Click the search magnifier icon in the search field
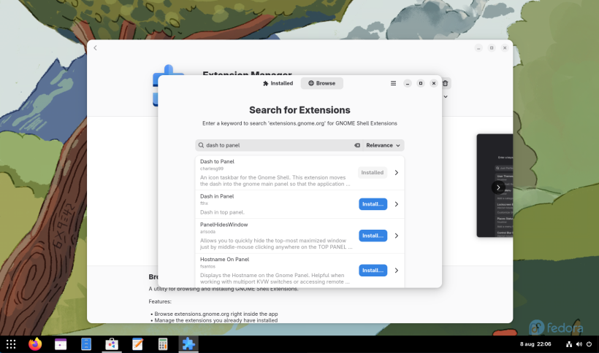 pyautogui.click(x=202, y=145)
